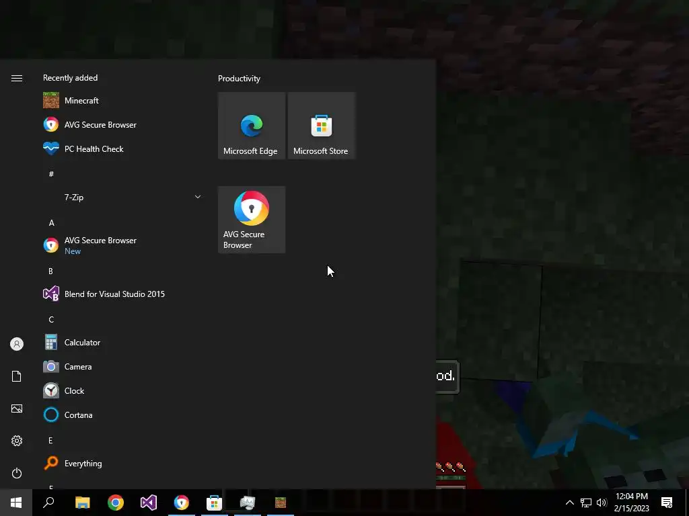Screen dimensions: 689x516
Task: Click the AVG Secure Browser tile
Action: click(252, 220)
